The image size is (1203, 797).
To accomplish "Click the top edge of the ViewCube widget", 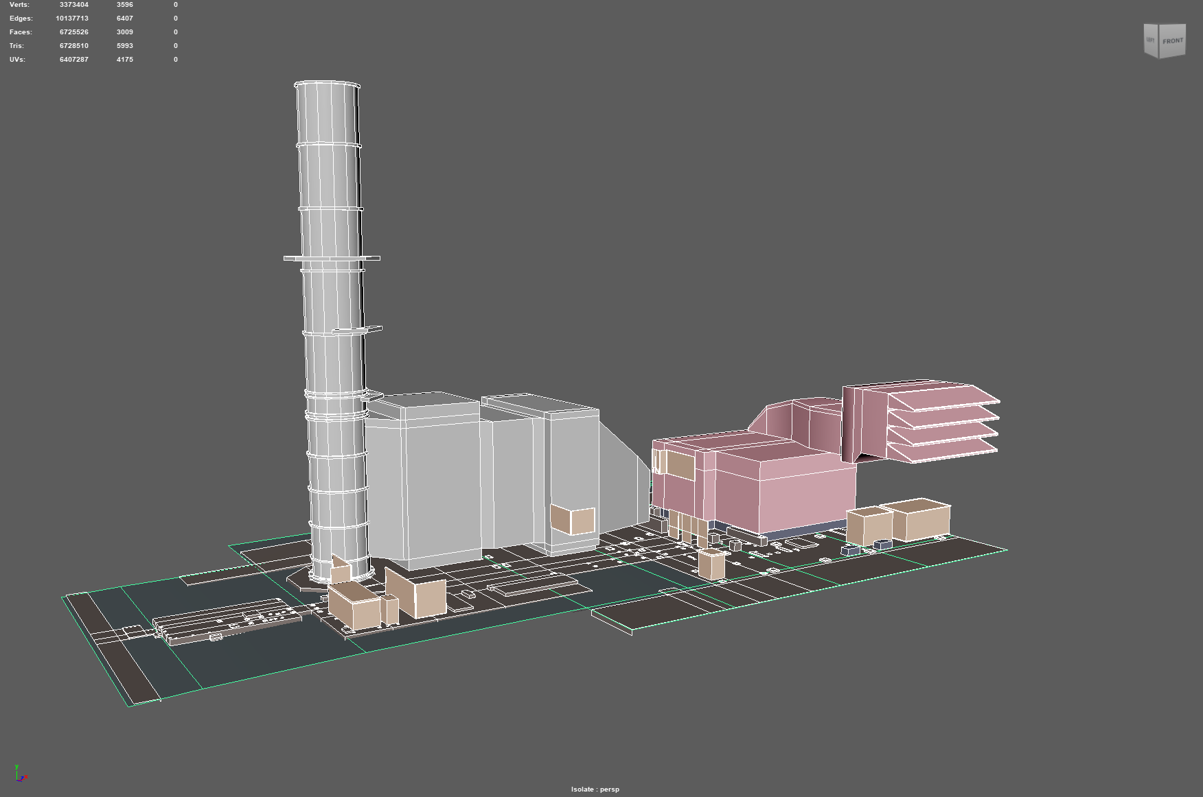I will (x=1165, y=22).
